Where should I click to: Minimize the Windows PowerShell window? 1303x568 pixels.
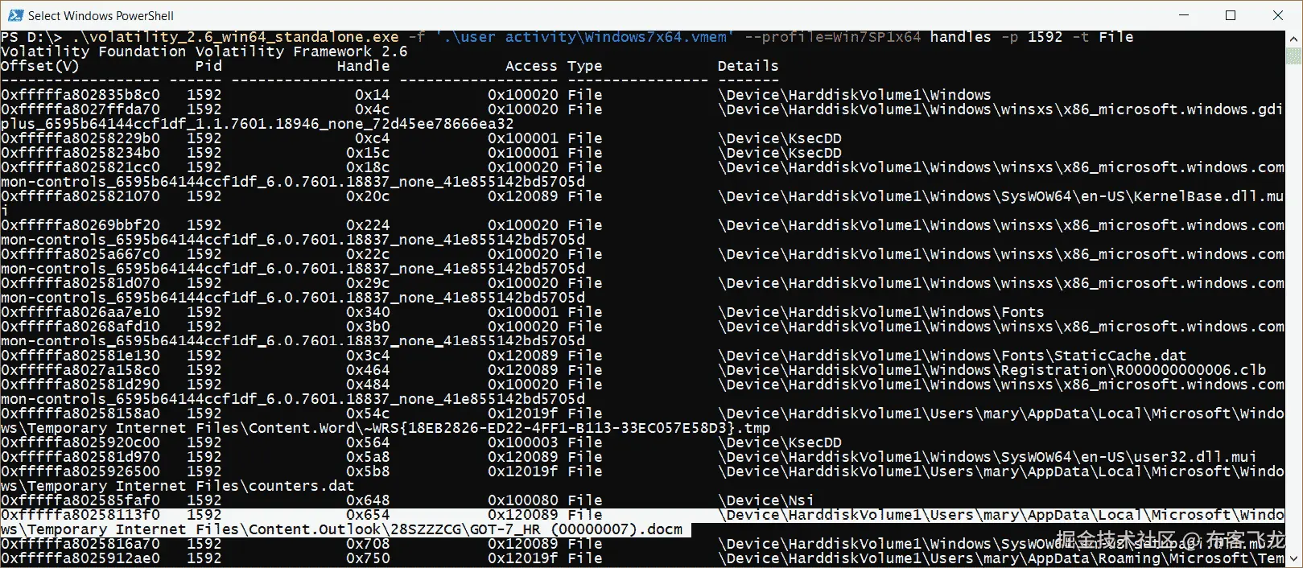[1183, 15]
